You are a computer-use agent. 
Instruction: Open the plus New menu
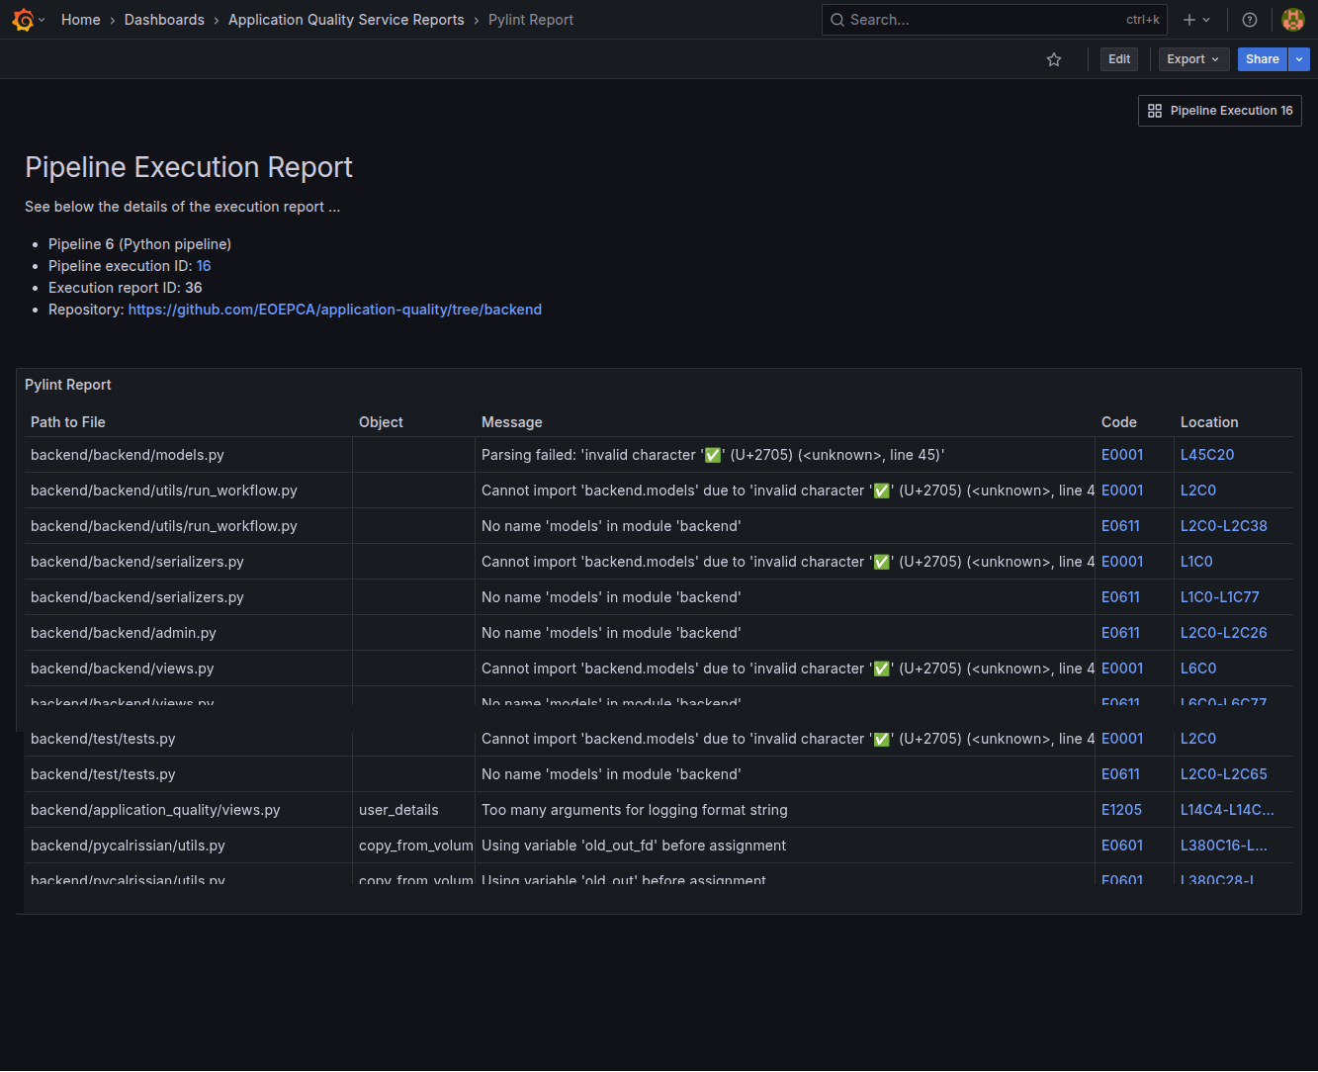pyautogui.click(x=1196, y=20)
